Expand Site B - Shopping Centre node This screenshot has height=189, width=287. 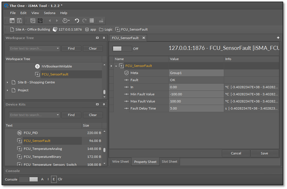pyautogui.click(x=7, y=82)
